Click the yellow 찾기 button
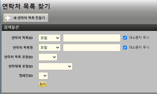Screen dimensions: 157x94 (42, 84)
